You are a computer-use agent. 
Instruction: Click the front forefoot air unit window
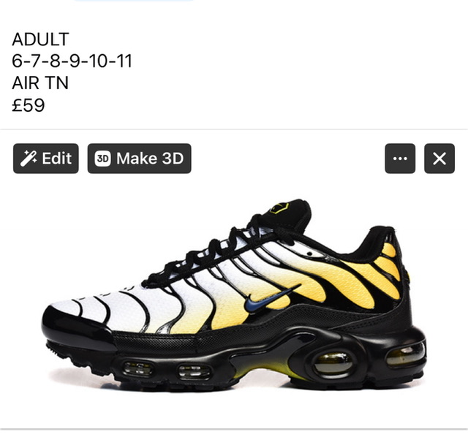137,369
